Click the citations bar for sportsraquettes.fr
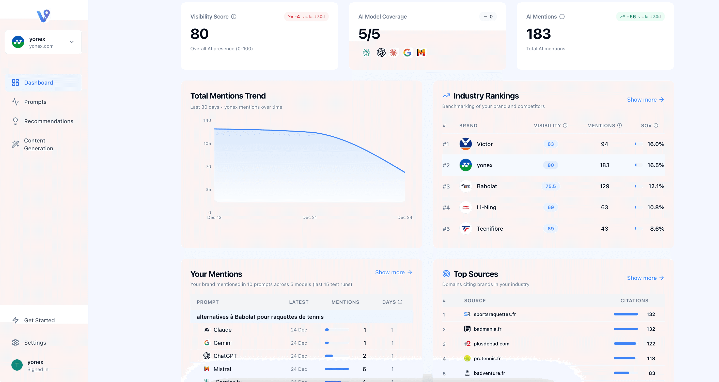The height and width of the screenshot is (382, 719). point(626,314)
